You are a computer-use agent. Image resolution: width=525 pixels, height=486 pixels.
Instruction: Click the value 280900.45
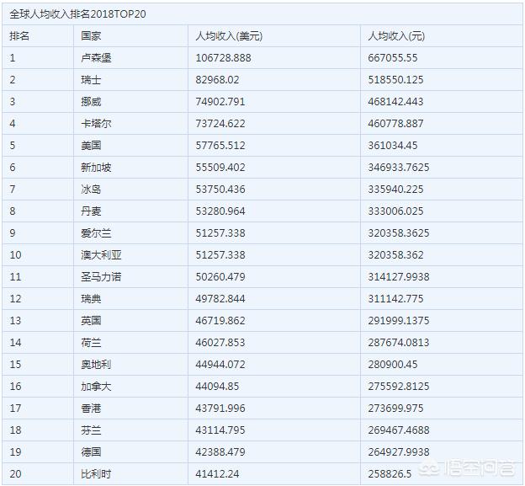tap(393, 365)
